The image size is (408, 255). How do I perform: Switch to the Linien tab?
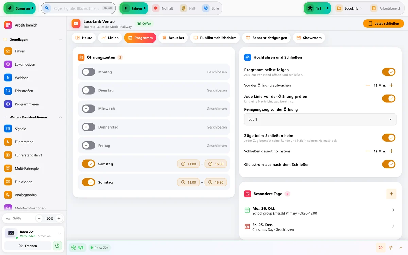[x=110, y=38]
